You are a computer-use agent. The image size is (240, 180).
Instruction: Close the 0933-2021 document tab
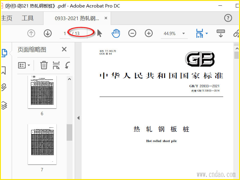[106, 18]
